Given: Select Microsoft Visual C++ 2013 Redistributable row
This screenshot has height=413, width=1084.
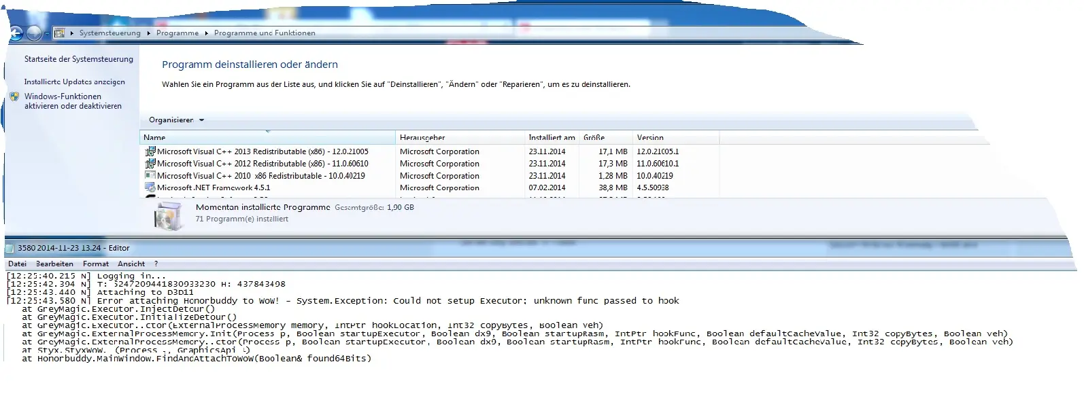Looking at the screenshot, I should tap(430, 151).
